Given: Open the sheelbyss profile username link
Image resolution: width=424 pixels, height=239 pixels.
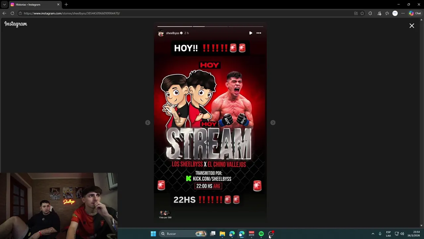Looking at the screenshot, I should (x=173, y=33).
